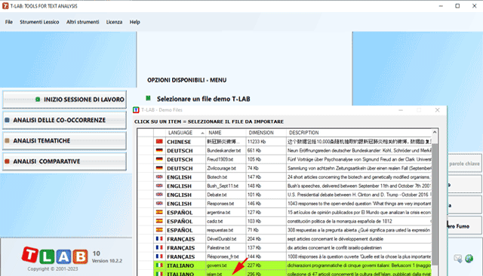Click T-LAB icon in Demo Files title bar
483x276 pixels.
pyautogui.click(x=136, y=110)
